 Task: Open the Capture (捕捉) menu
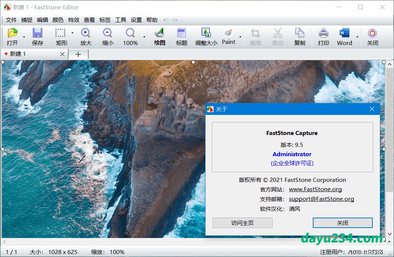click(27, 20)
